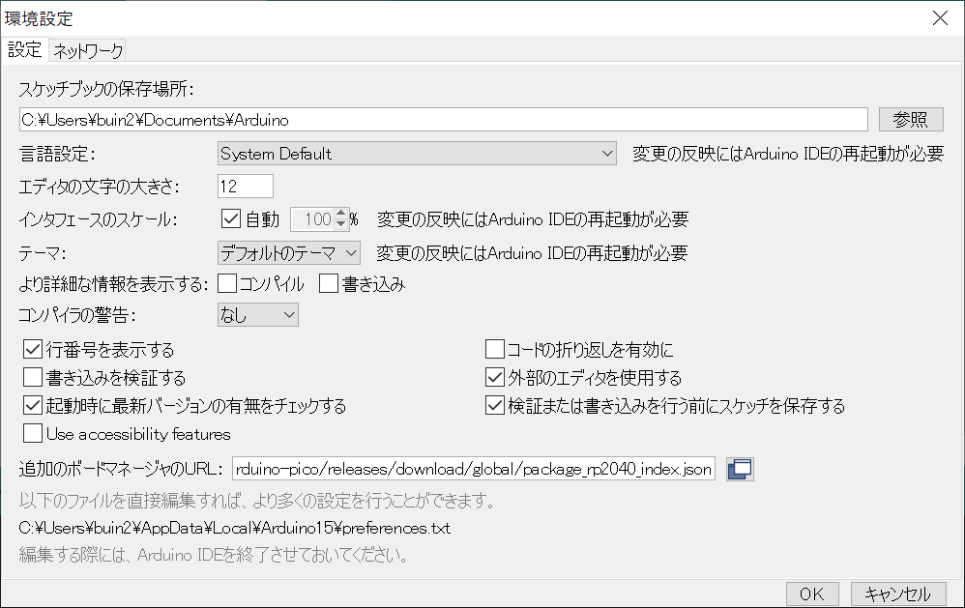Image resolution: width=965 pixels, height=608 pixels.
Task: Toggle 起動時に最新バージョンの有無をチェックする
Action: pyautogui.click(x=33, y=405)
